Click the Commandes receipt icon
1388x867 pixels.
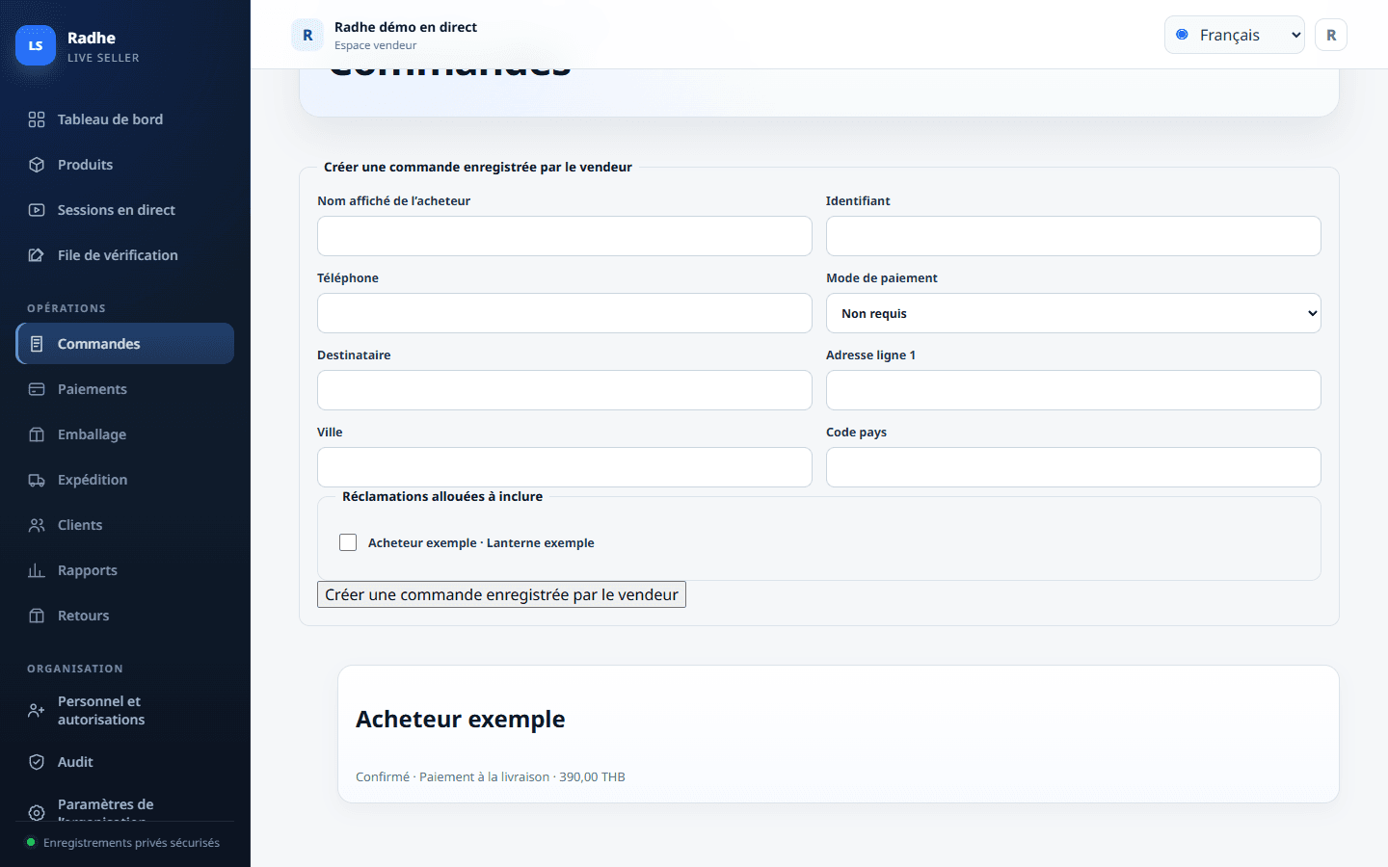[x=37, y=344]
